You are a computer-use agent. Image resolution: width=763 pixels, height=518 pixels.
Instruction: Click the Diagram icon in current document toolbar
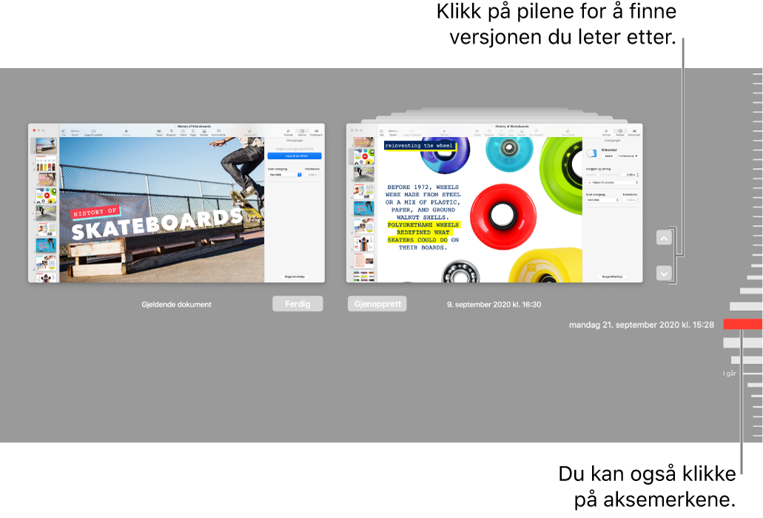pos(171,132)
